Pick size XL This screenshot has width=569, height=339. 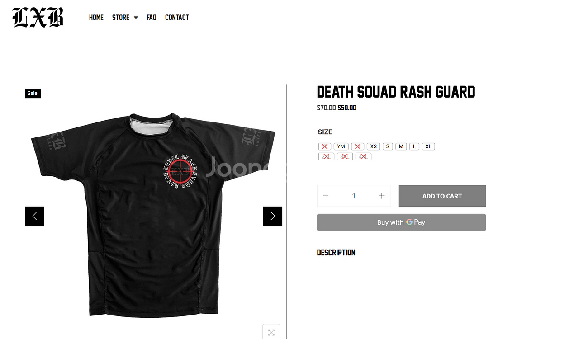tap(428, 146)
